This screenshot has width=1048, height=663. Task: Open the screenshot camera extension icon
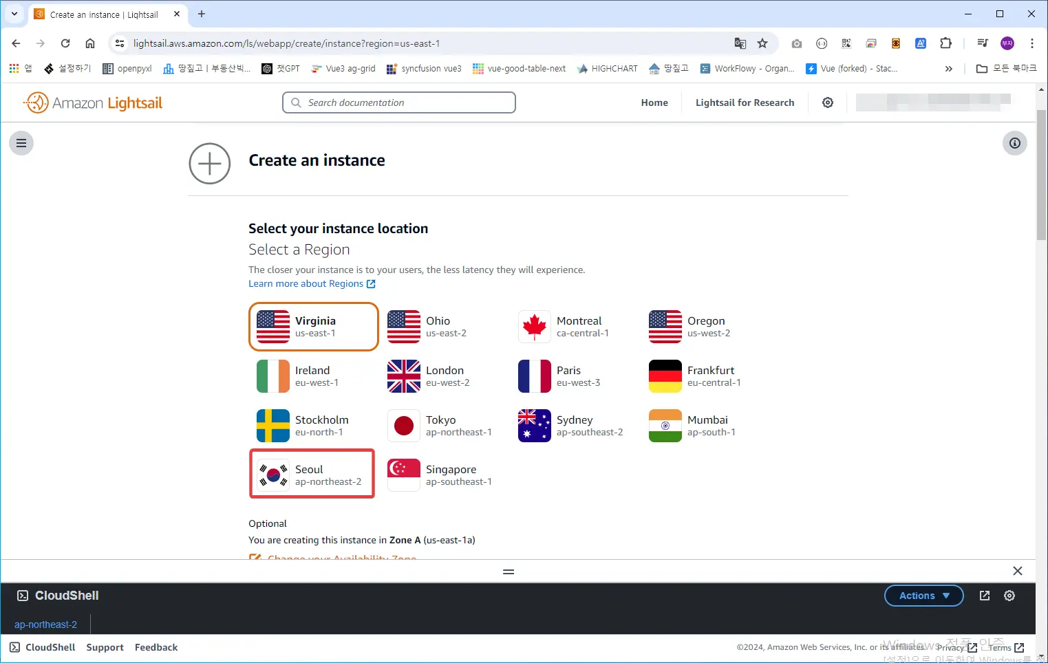[797, 43]
